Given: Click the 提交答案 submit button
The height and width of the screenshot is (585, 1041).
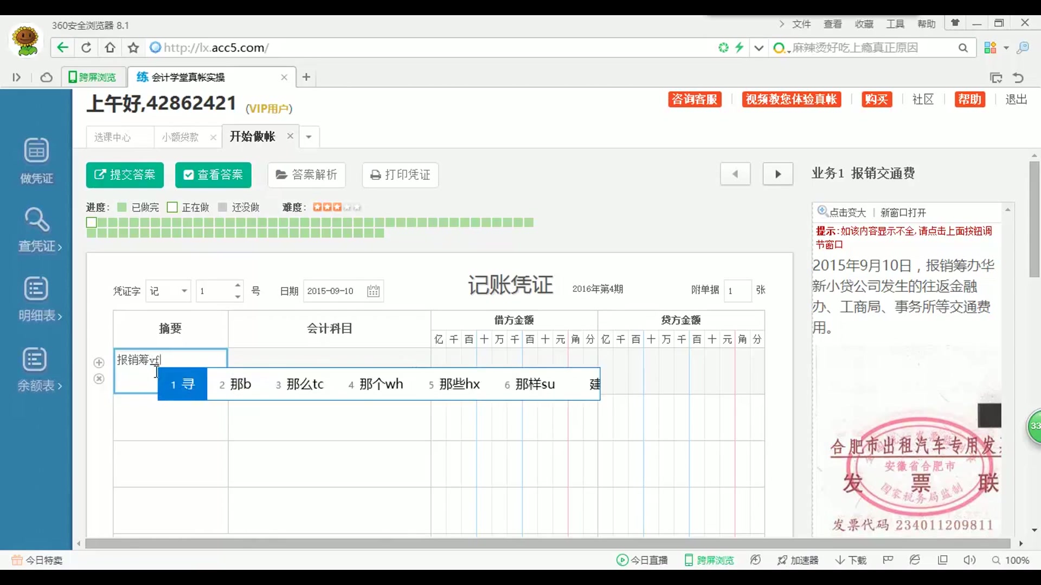Looking at the screenshot, I should [x=125, y=175].
